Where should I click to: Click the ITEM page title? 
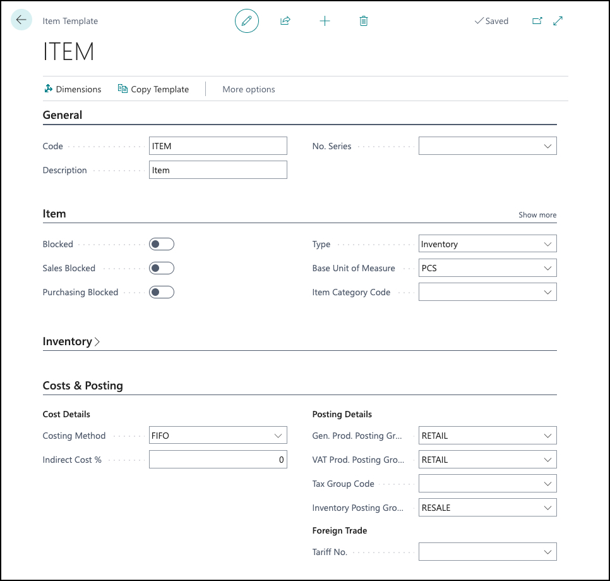tap(68, 51)
